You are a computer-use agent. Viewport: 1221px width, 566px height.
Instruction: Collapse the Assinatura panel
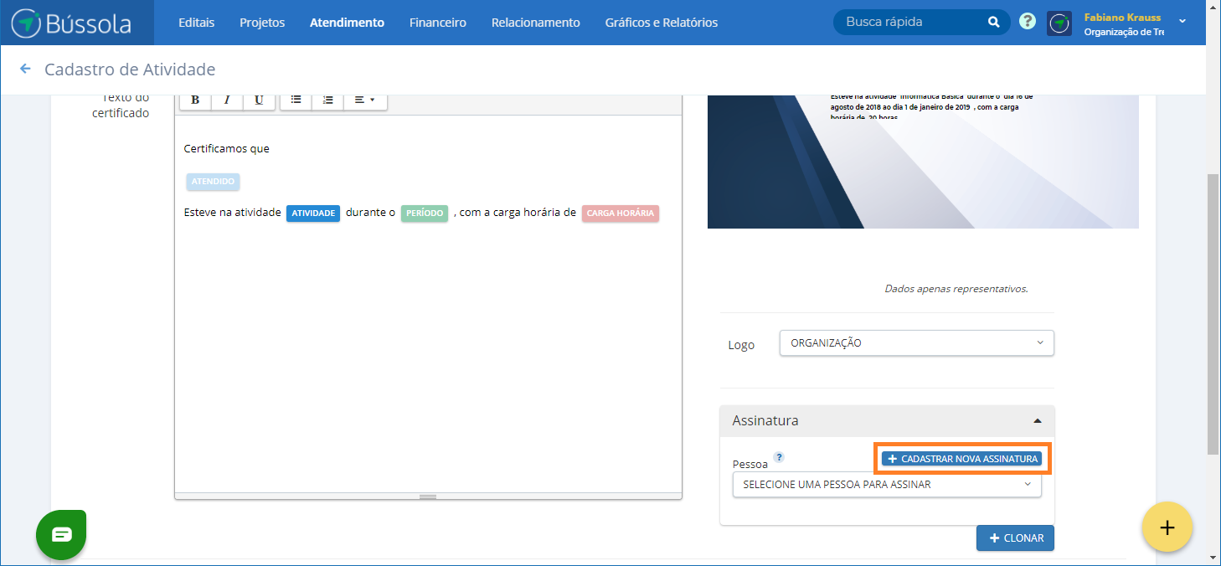[1038, 421]
